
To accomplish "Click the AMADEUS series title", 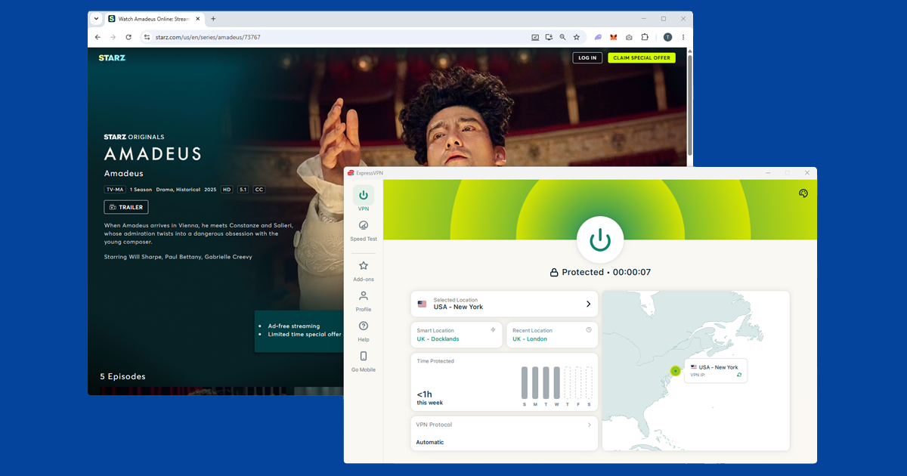I will [153, 154].
